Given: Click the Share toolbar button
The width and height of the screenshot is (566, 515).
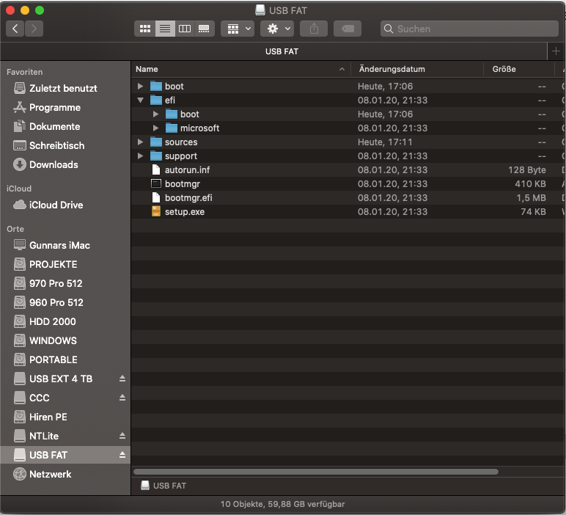Looking at the screenshot, I should (314, 29).
